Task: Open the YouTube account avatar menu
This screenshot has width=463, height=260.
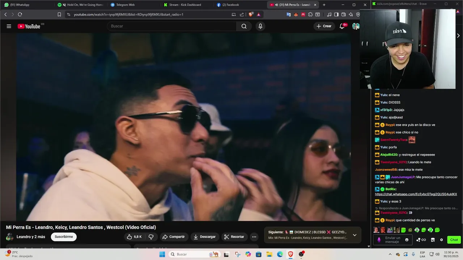Action: [x=356, y=26]
